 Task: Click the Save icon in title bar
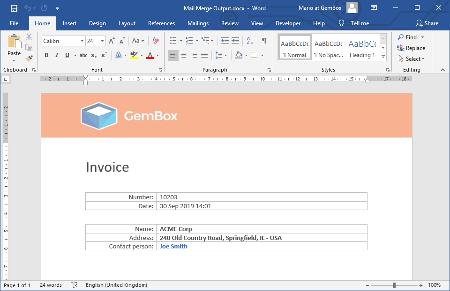point(14,8)
